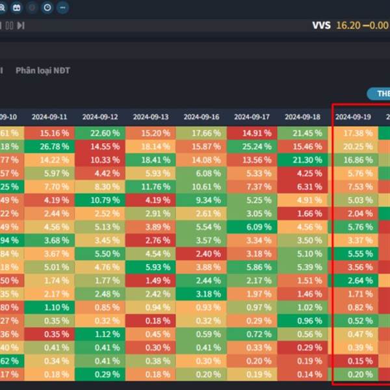This screenshot has width=390, height=390.
Task: Select the 1.49 % cell under 2024-09-13
Action: [151, 281]
